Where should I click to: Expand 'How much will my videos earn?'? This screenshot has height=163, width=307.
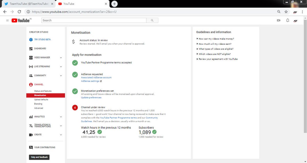point(214,44)
